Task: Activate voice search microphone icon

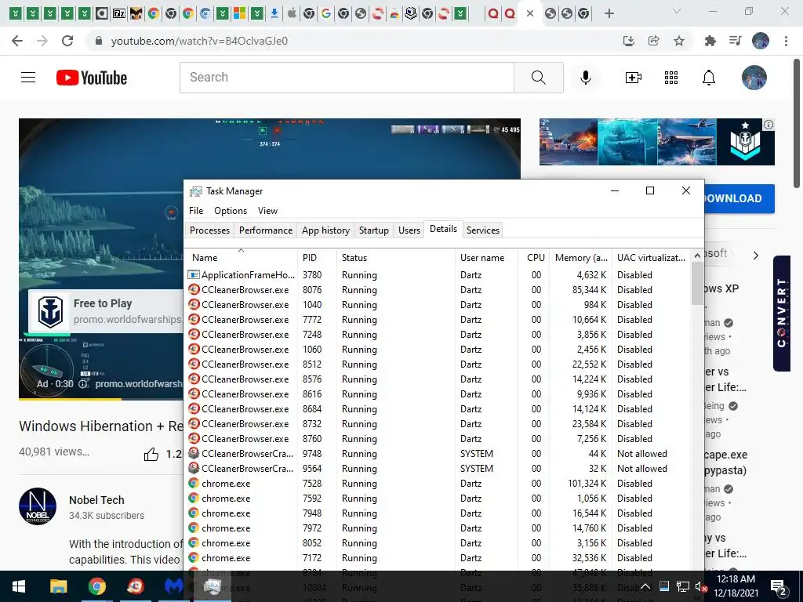Action: 585,78
